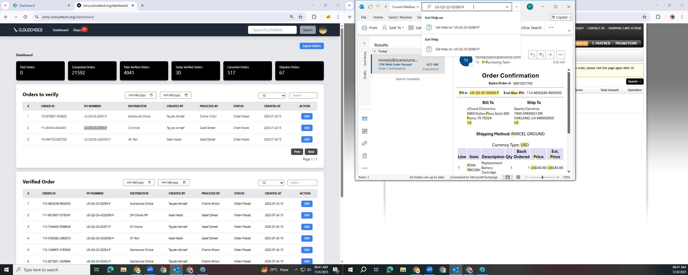Open the People navigation icon
This screenshot has height=275, width=688.
point(364,144)
